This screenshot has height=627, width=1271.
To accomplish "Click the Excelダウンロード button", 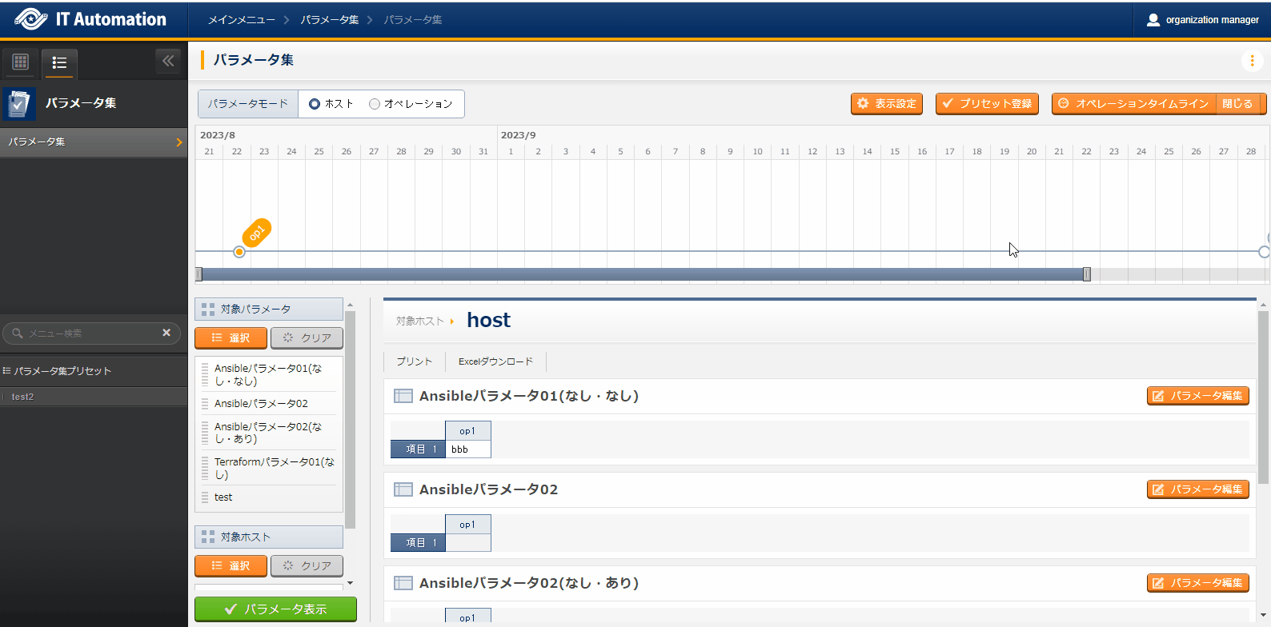I will (495, 361).
